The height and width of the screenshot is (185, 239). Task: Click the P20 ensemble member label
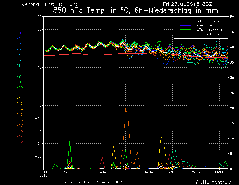[x=19, y=142]
